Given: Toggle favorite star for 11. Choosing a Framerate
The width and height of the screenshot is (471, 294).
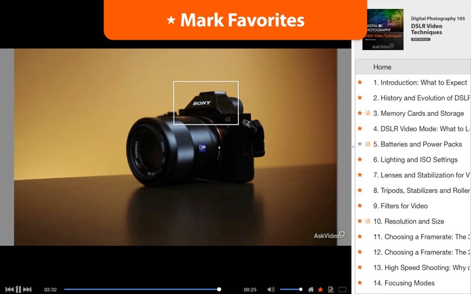Looking at the screenshot, I should pyautogui.click(x=360, y=236).
